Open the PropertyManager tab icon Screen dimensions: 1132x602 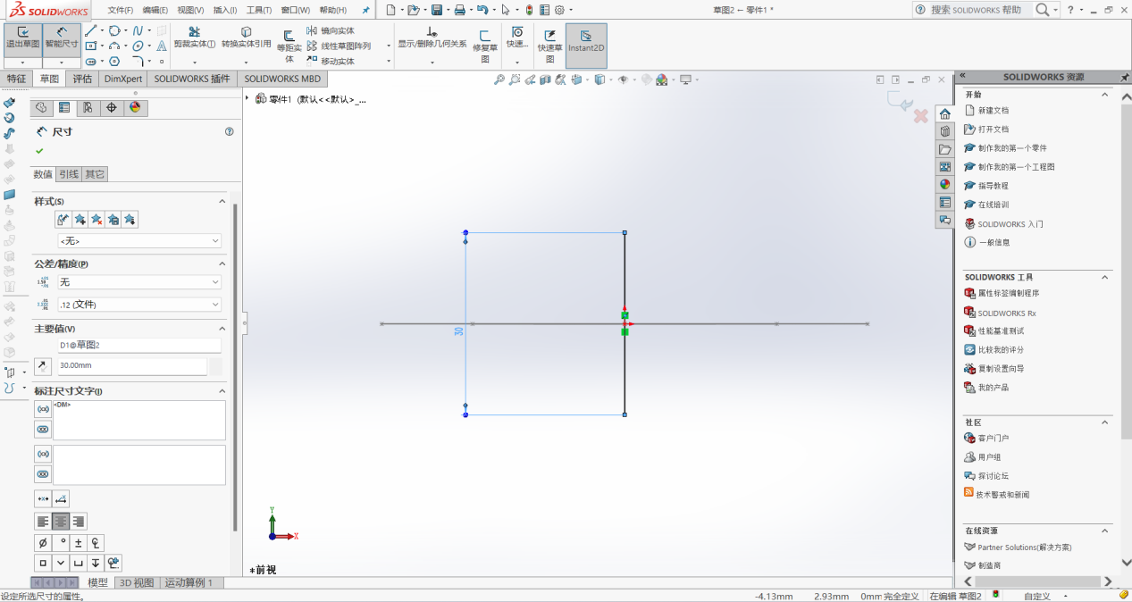(x=64, y=107)
